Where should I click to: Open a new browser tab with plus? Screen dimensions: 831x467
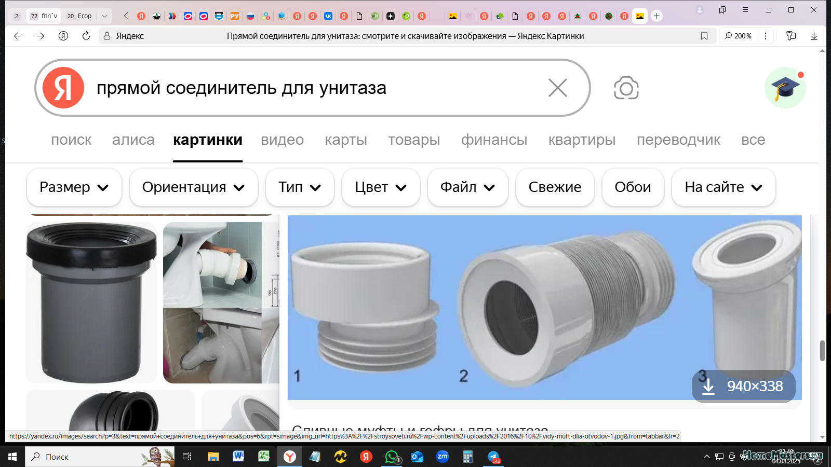click(x=656, y=16)
